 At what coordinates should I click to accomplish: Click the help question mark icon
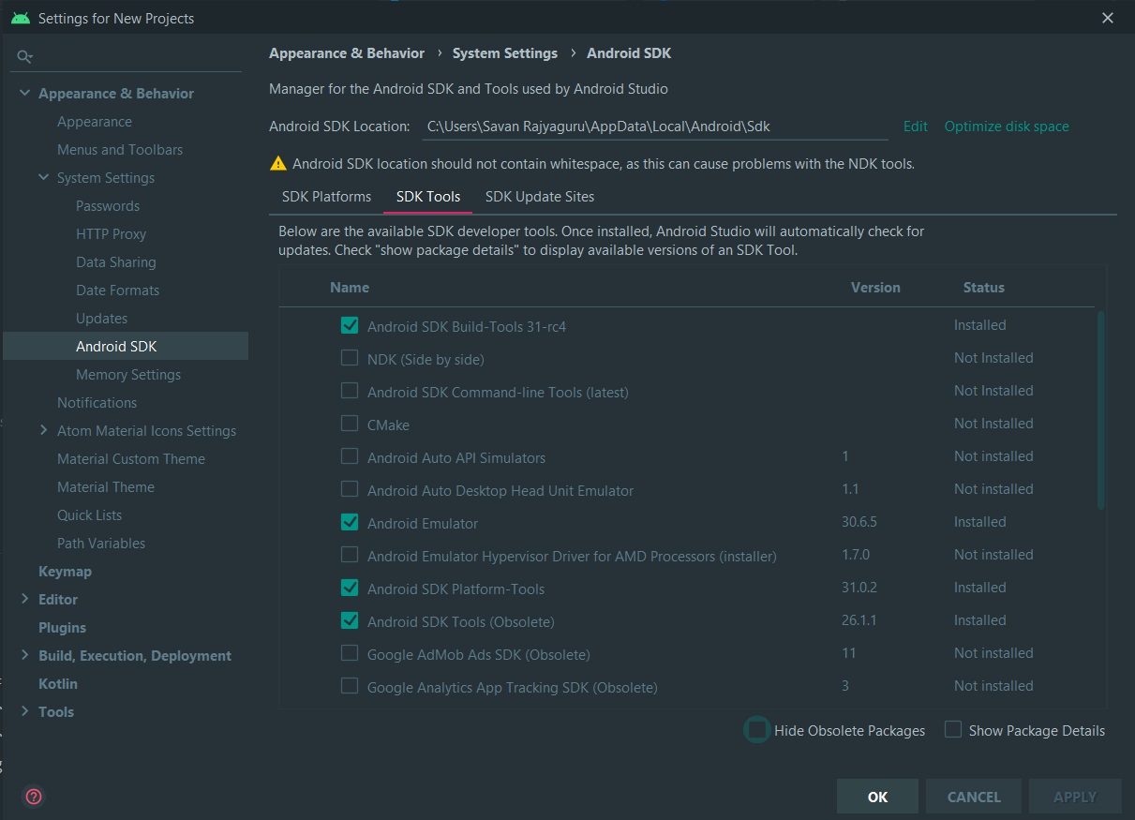34,797
